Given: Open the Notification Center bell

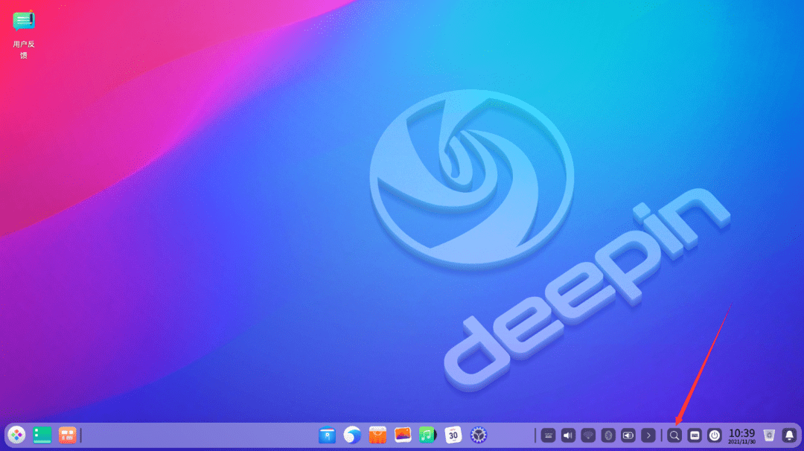Looking at the screenshot, I should tap(788, 435).
